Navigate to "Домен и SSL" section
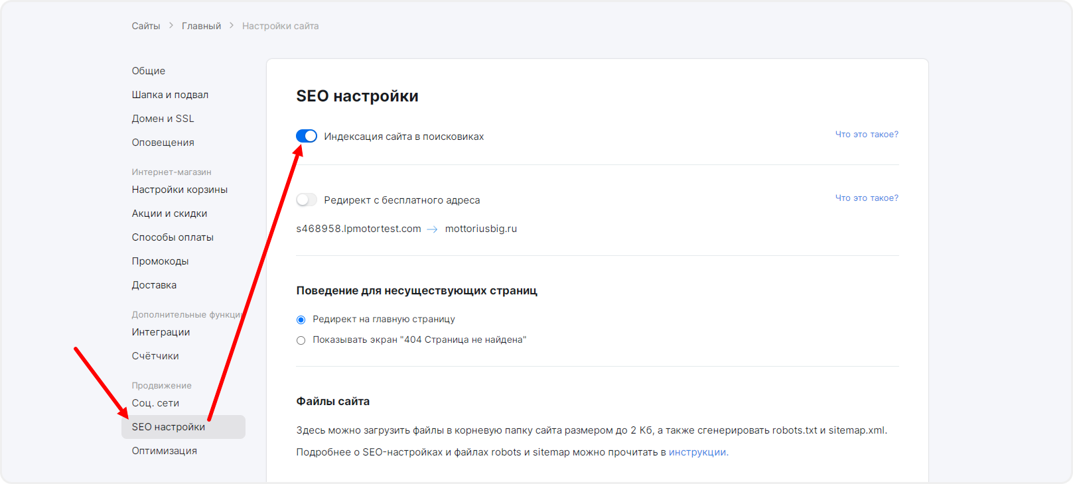The image size is (1073, 484). tap(163, 119)
